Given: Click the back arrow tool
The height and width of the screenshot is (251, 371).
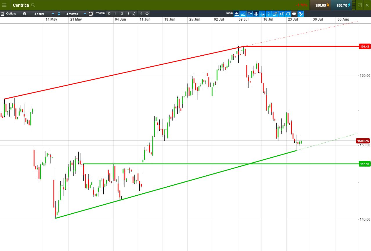Looking at the screenshot, I should 237,14.
